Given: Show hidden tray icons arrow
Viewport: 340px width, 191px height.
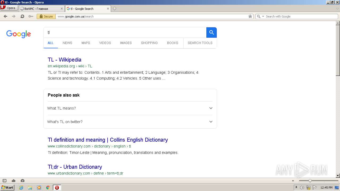Looking at the screenshot, I should [x=296, y=188].
